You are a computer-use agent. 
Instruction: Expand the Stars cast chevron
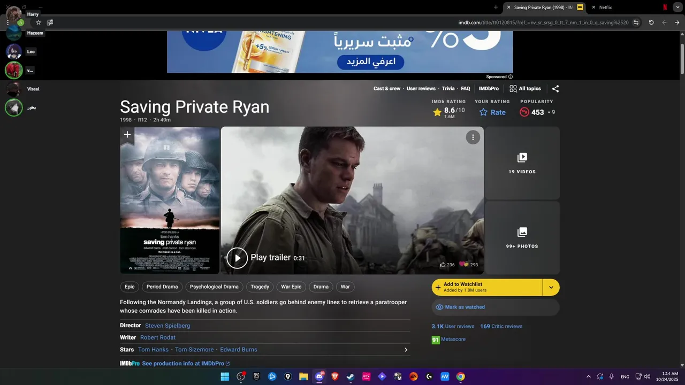click(406, 350)
